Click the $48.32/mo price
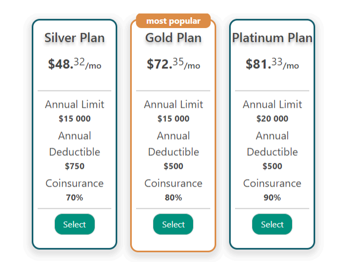This screenshot has width=341, height=262. [74, 64]
